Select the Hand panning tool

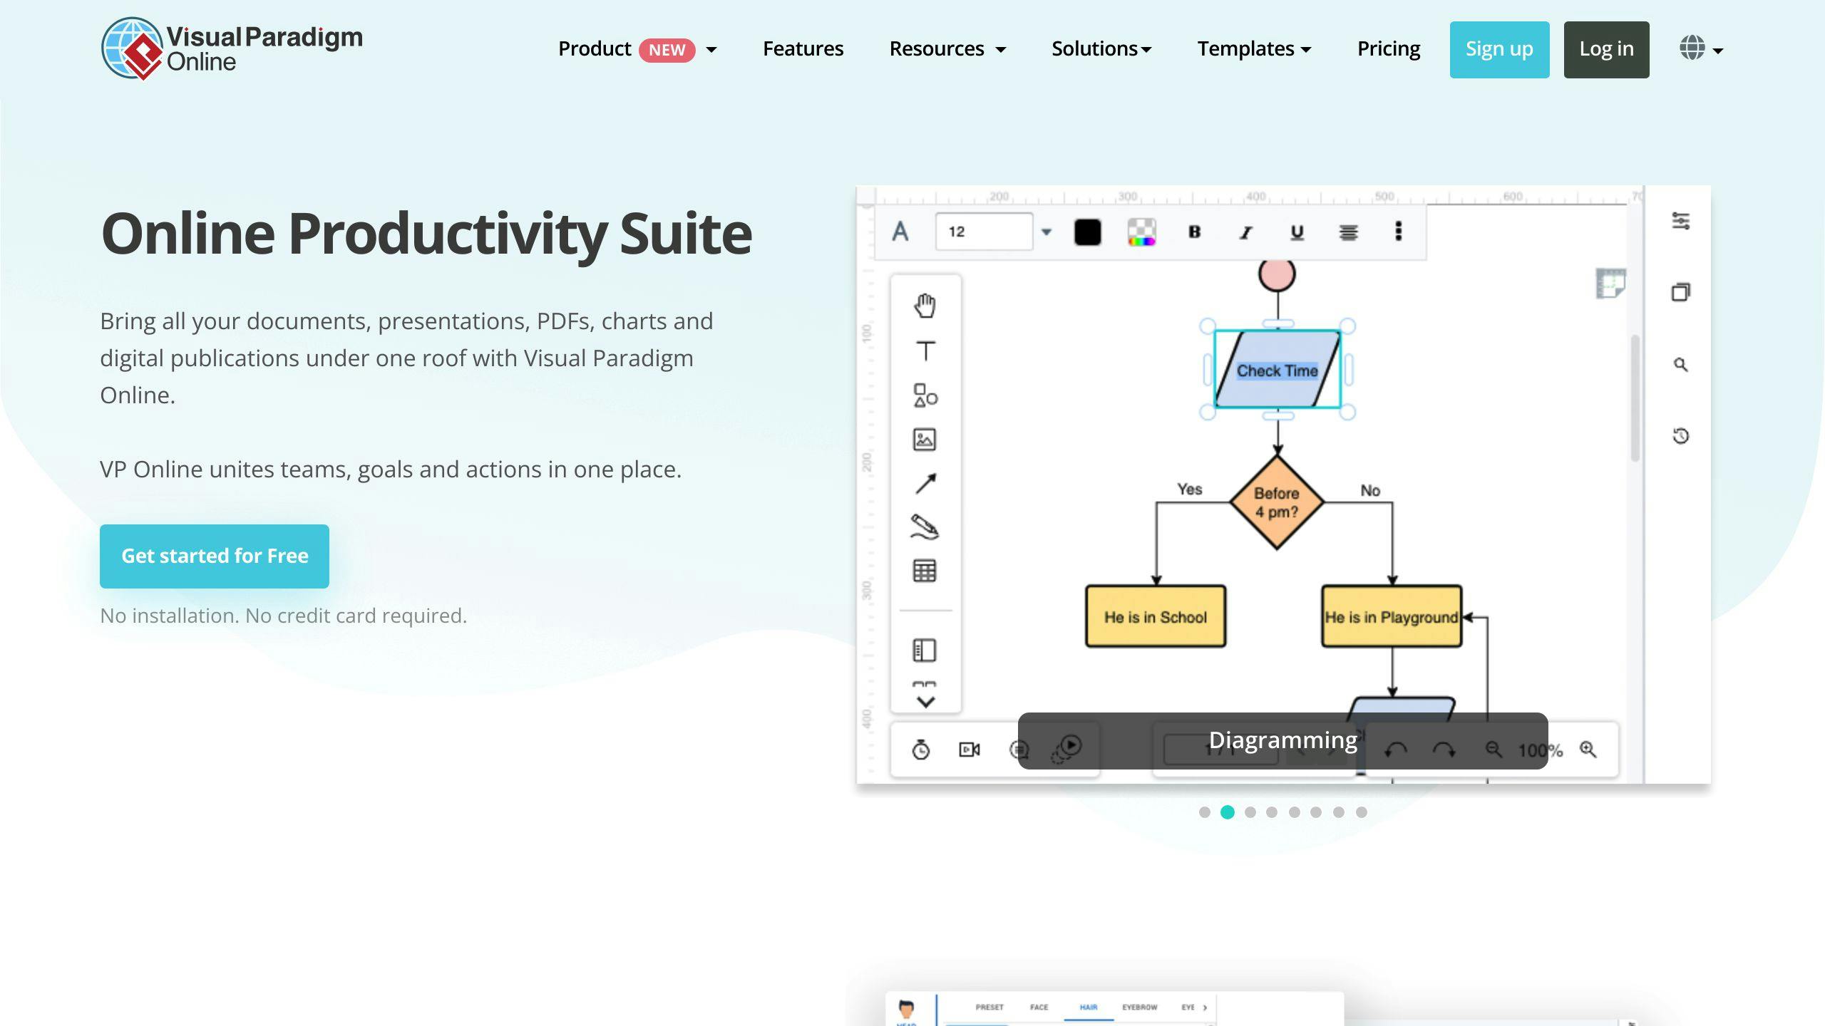coord(925,305)
